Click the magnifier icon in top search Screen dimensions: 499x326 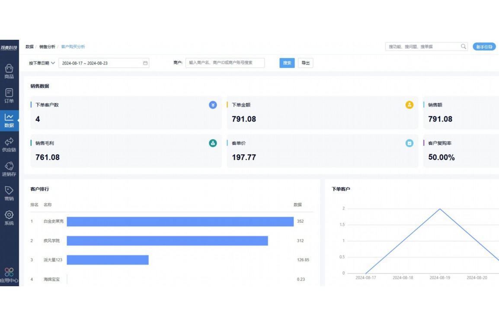[464, 47]
